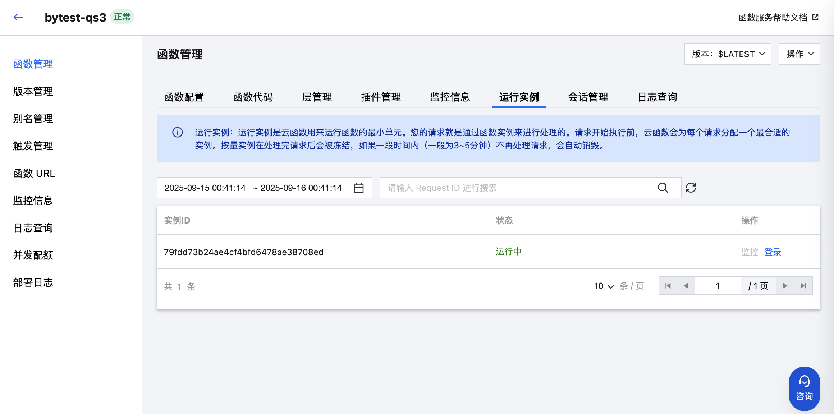Refresh the instance list
This screenshot has width=834, height=414.
(691, 188)
